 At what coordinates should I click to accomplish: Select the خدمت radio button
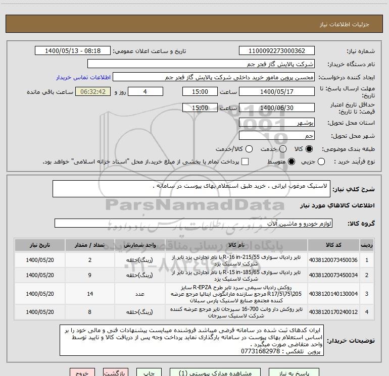[283, 149]
